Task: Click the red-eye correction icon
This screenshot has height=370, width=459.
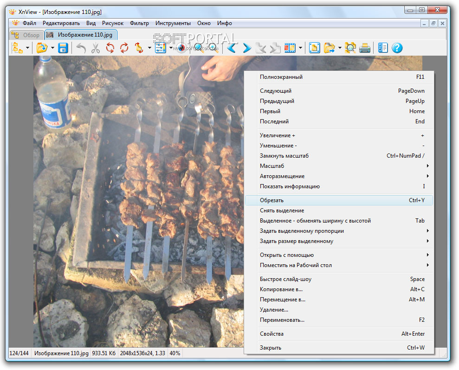Action: pos(181,48)
